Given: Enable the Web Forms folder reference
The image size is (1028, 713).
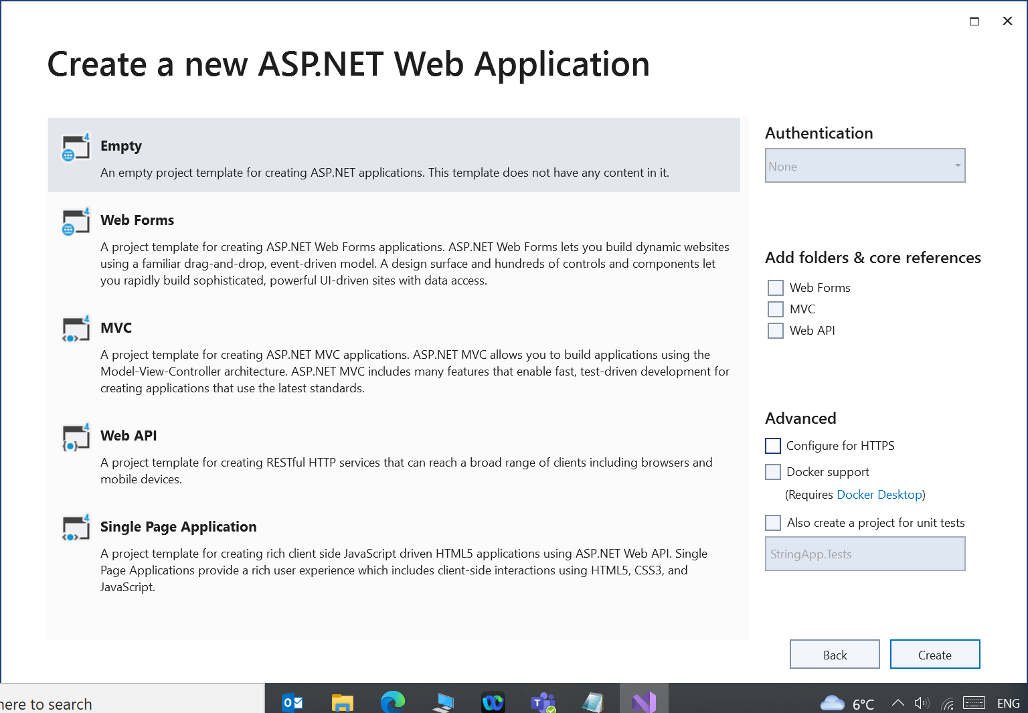Looking at the screenshot, I should [x=775, y=287].
